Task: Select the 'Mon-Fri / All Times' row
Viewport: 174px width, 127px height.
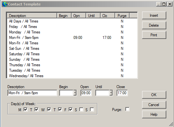Action: (72, 43)
